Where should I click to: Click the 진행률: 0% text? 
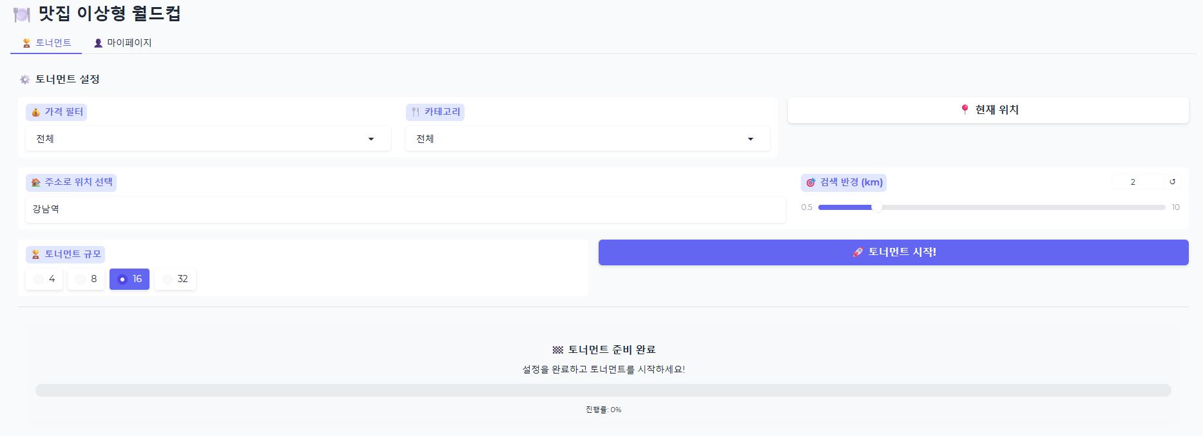click(604, 410)
